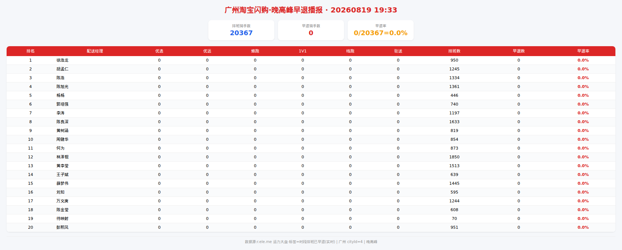Select manager name 刘知
Screen dimensions: 622x250
click(x=61, y=192)
